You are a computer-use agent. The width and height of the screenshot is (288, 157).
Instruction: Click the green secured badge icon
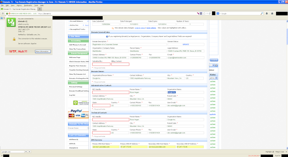[76, 103]
